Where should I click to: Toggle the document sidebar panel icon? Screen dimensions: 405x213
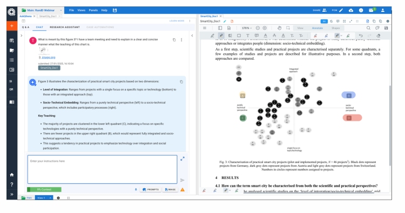220,28
